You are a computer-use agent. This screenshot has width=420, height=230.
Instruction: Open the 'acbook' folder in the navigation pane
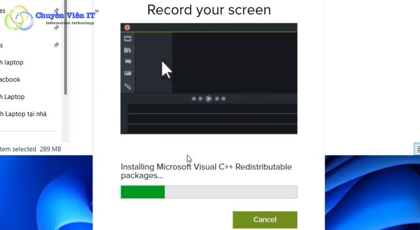[x=10, y=79]
